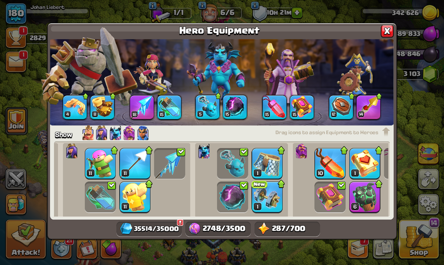Click the equipped Royal Champion shield slot
The image size is (444, 265).
click(x=341, y=107)
